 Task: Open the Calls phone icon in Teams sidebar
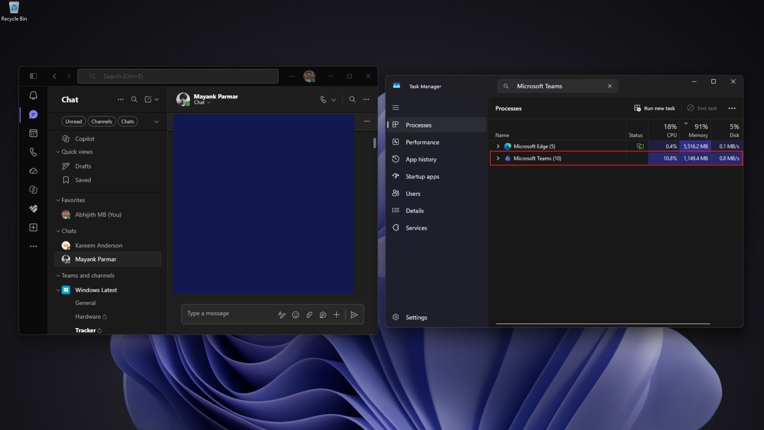click(33, 152)
